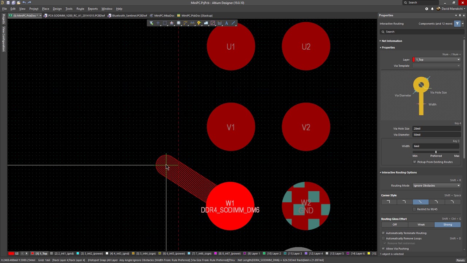Activate the interactive route connections tool
Viewport: 467px width, 263px height.
pos(185,23)
